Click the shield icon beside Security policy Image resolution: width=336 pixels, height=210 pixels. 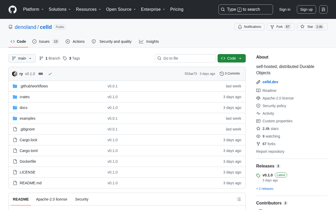[x=258, y=106]
